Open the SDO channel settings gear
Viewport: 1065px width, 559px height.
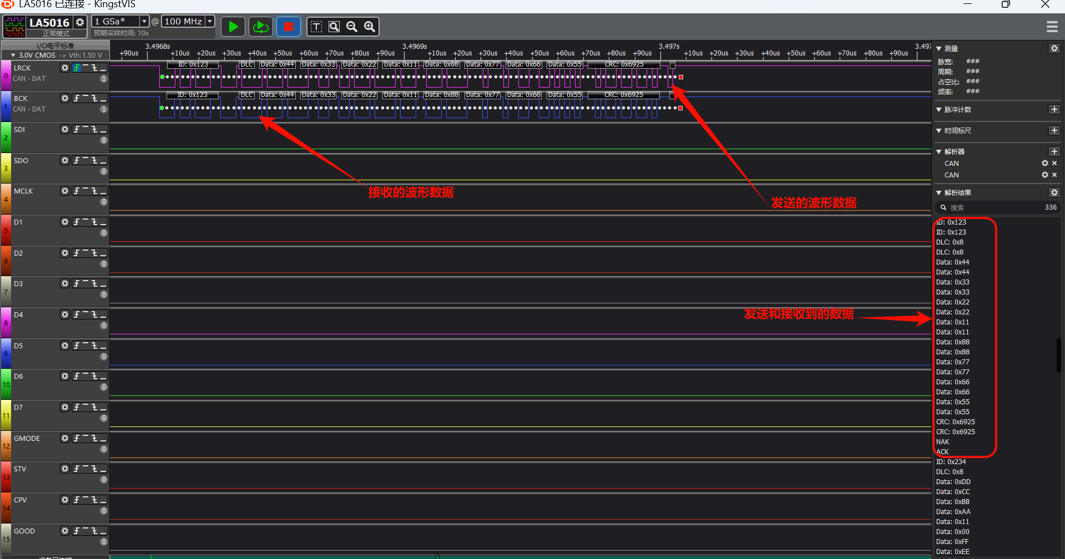(65, 160)
